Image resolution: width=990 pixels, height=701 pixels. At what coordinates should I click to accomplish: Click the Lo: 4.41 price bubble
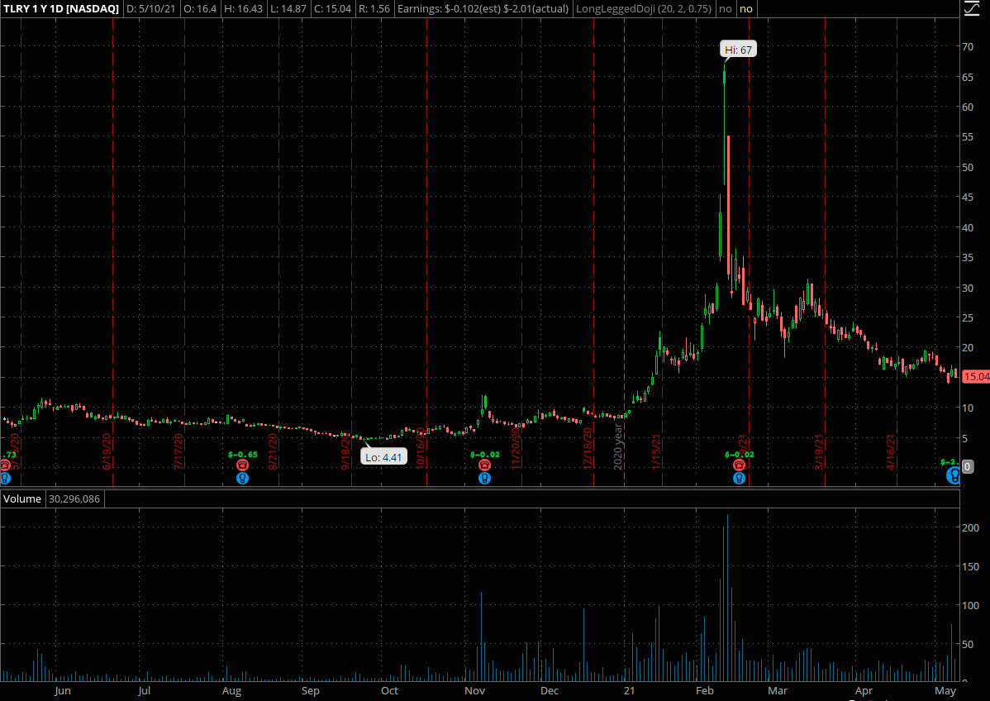tap(384, 456)
